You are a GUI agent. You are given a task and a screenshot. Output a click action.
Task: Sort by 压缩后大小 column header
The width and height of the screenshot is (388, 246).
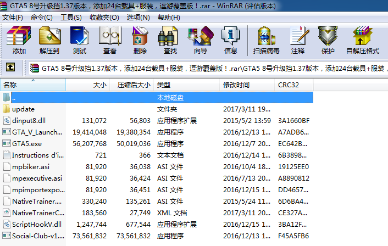(132, 85)
